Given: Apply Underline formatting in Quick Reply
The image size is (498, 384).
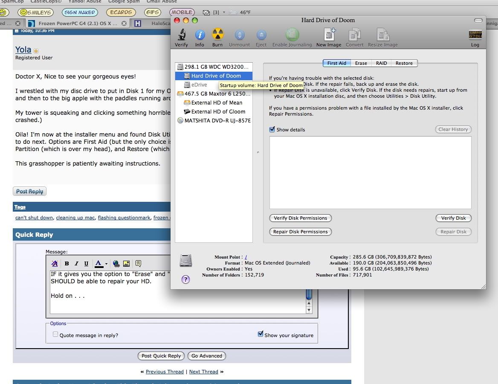Looking at the screenshot, I should [86, 264].
